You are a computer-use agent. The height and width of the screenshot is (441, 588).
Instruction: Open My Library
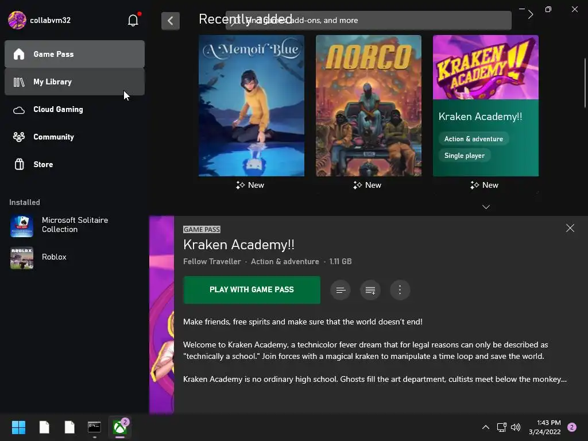click(75, 82)
